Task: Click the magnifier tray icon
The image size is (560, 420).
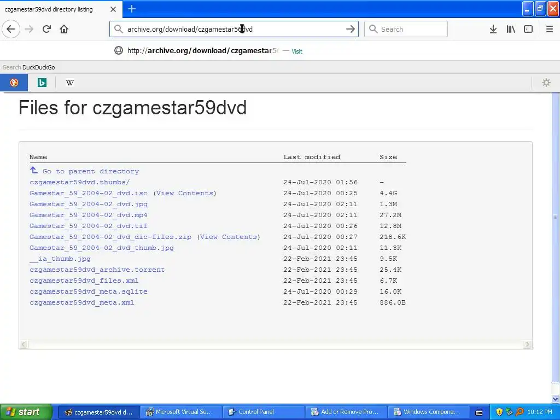Action: [x=520, y=412]
